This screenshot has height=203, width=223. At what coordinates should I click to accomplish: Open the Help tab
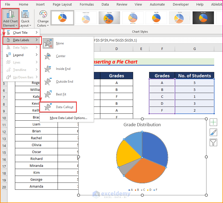click(x=200, y=5)
